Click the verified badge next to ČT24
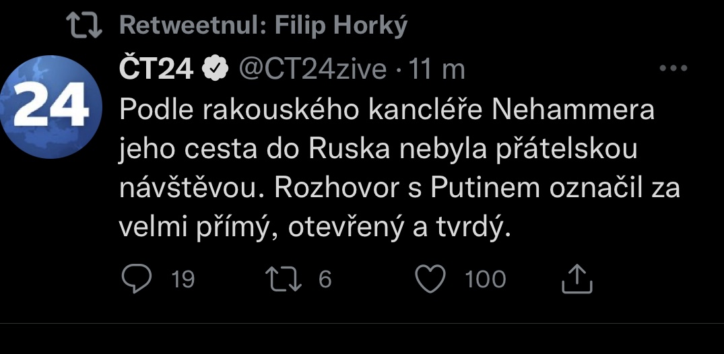Image resolution: width=724 pixels, height=354 pixels. [216, 69]
